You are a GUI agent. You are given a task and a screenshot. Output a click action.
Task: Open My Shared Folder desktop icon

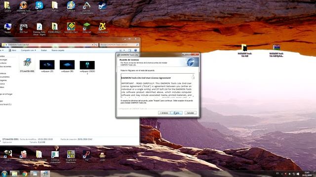[39, 155]
